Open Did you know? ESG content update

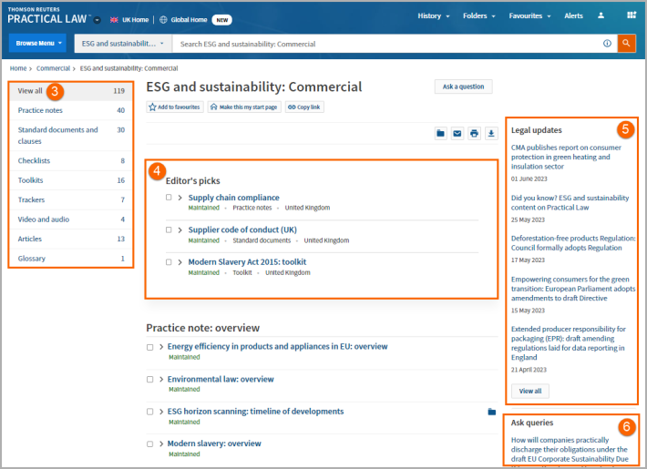570,202
